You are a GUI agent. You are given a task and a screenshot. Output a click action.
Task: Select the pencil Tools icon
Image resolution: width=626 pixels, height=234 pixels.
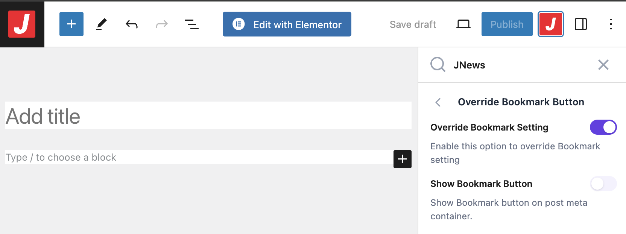tap(102, 24)
